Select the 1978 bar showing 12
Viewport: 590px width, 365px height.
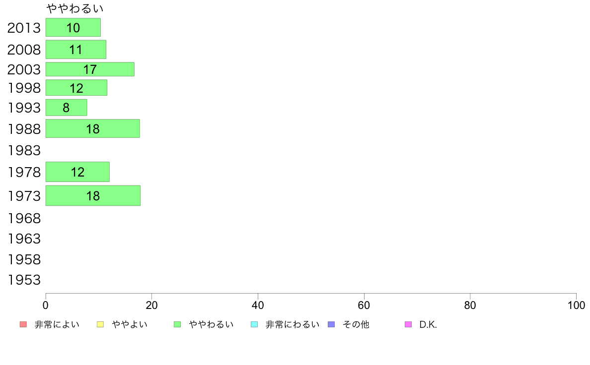[77, 172]
